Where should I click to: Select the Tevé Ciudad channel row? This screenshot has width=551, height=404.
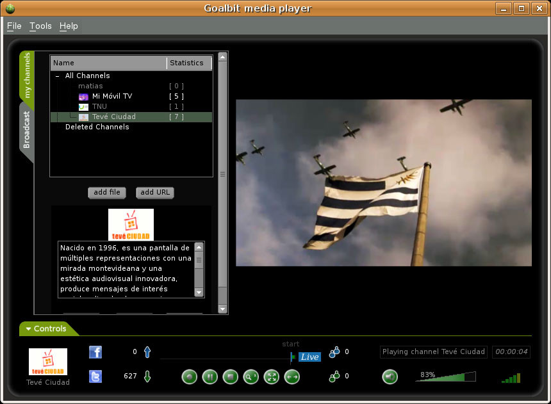click(x=131, y=117)
